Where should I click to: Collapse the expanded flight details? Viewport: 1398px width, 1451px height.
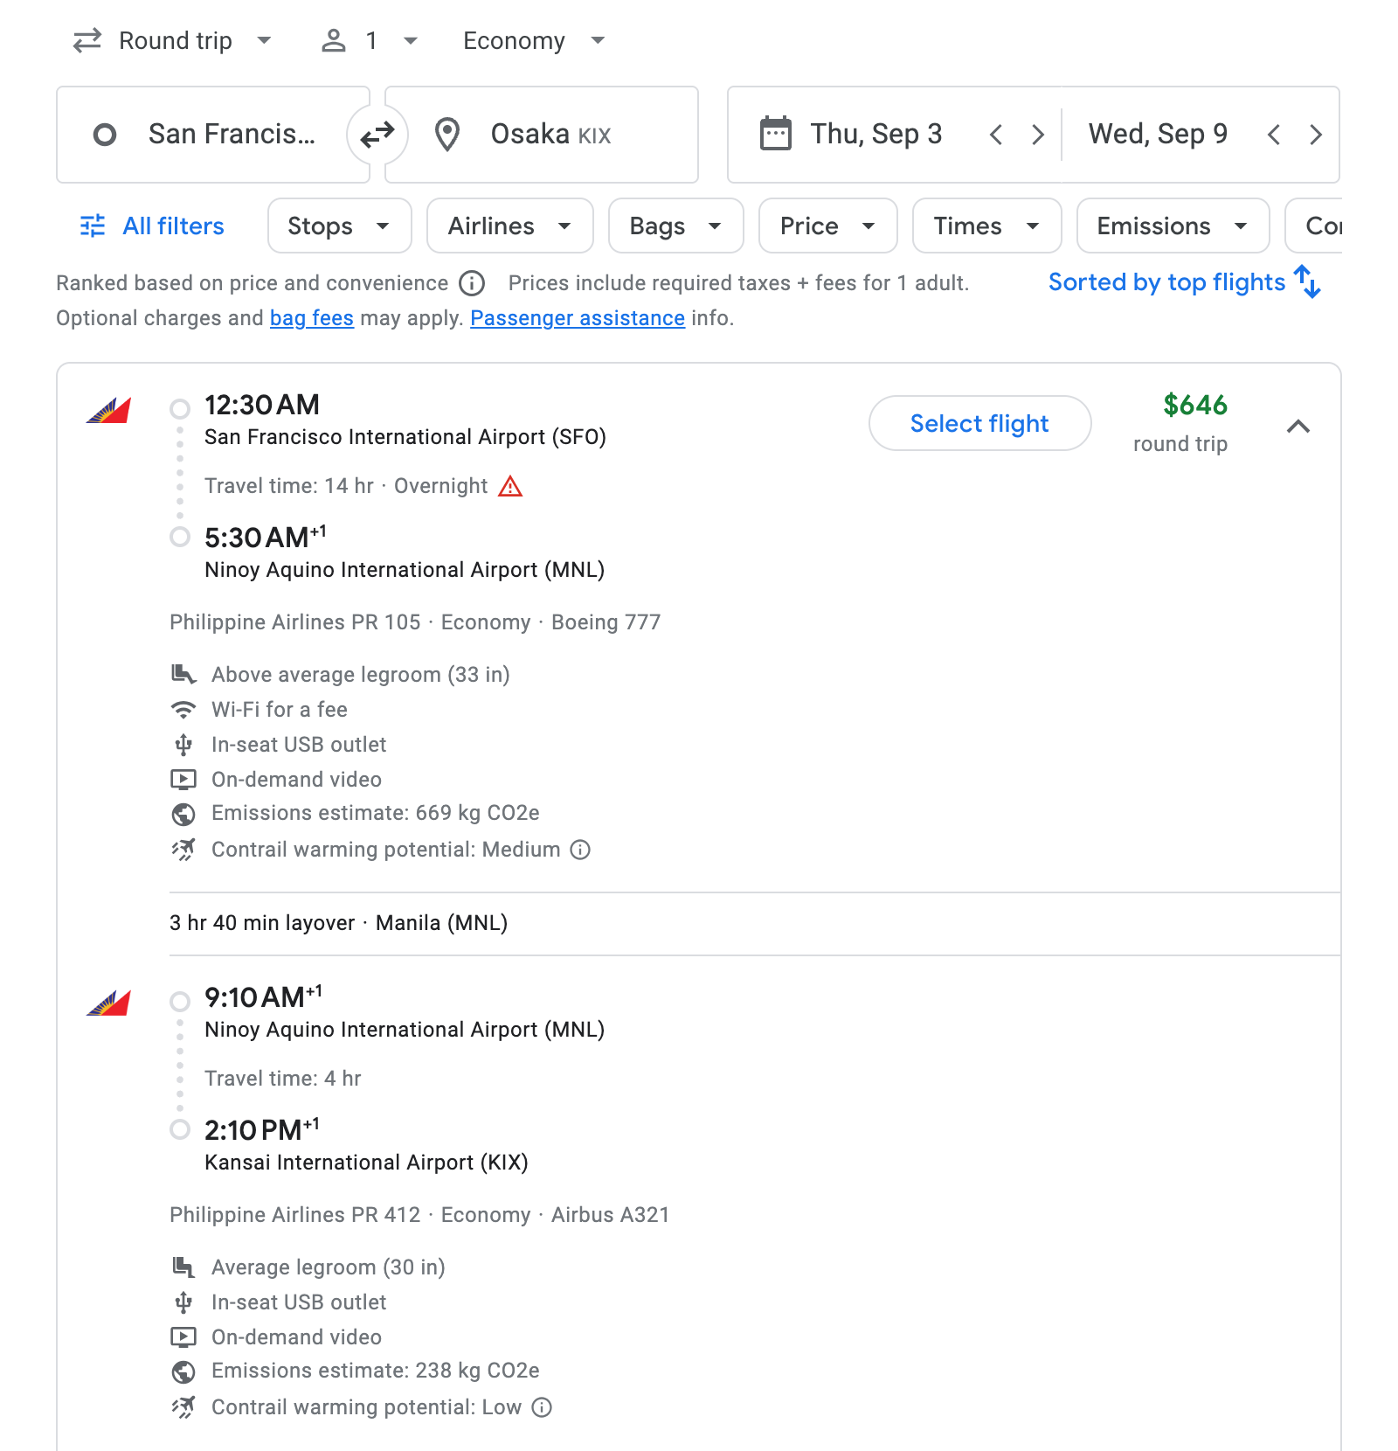pos(1298,427)
